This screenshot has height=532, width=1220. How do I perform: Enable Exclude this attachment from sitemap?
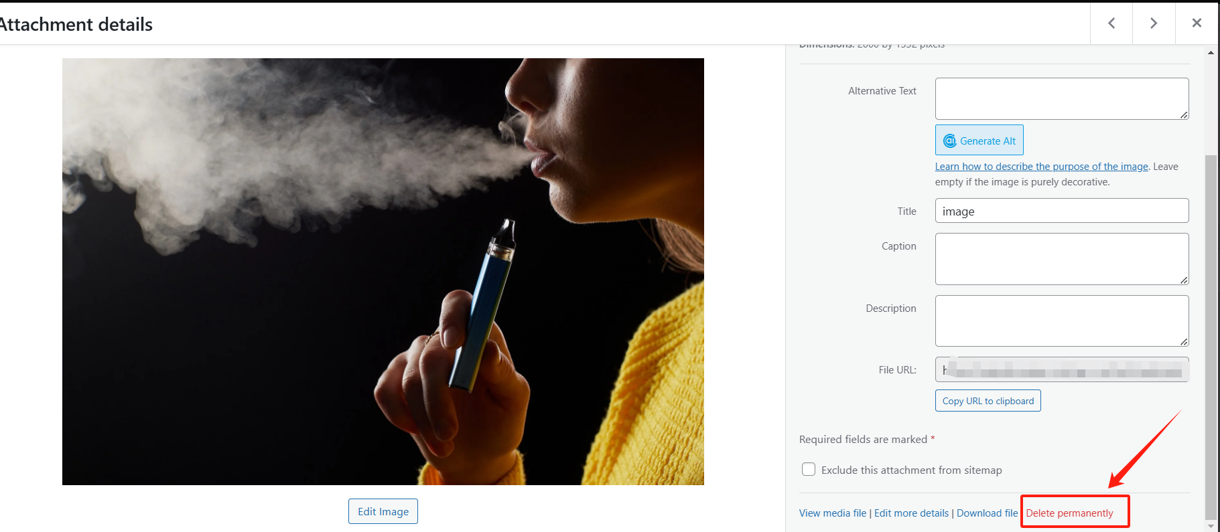(809, 469)
